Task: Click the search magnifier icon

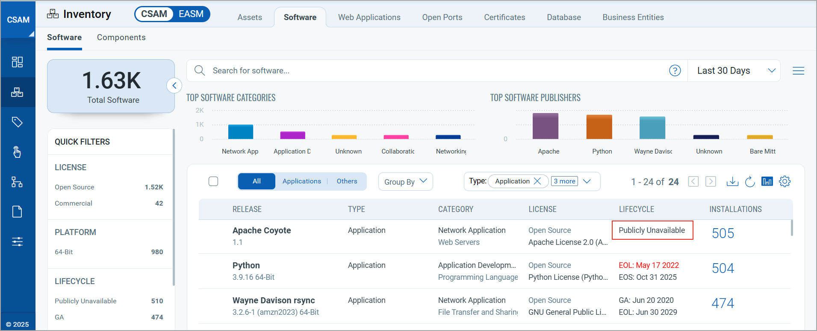Action: 200,70
